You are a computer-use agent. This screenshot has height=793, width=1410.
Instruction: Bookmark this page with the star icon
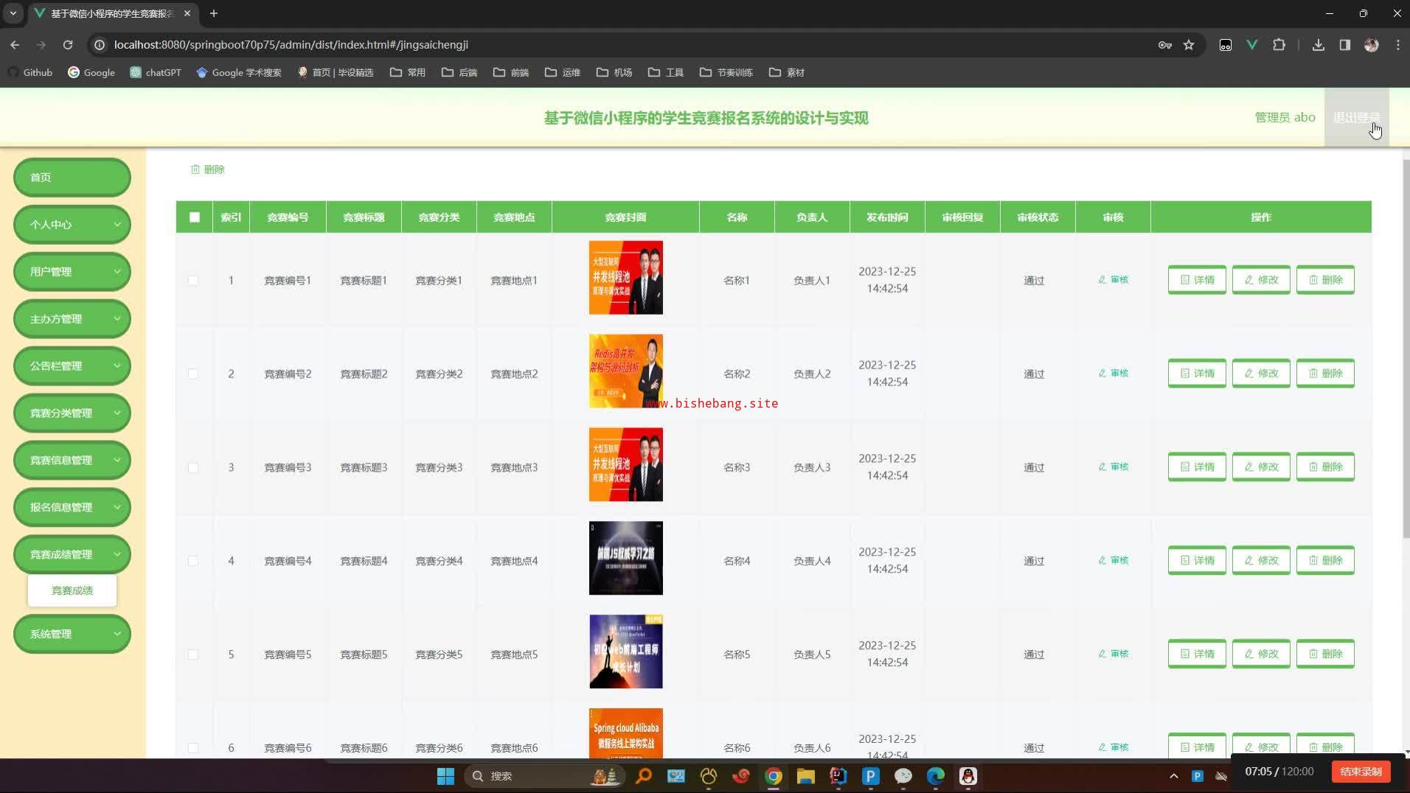(1189, 45)
